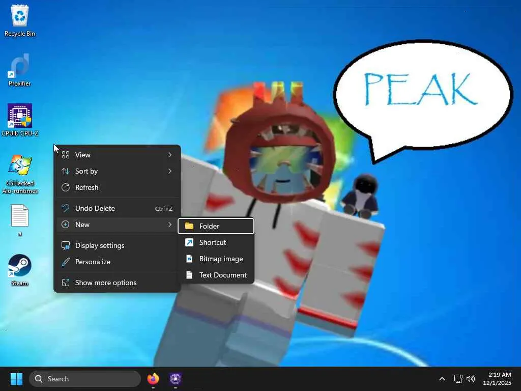Viewport: 521px width, 391px height.
Task: Click the chevron arrow beside New
Action: tap(170, 225)
